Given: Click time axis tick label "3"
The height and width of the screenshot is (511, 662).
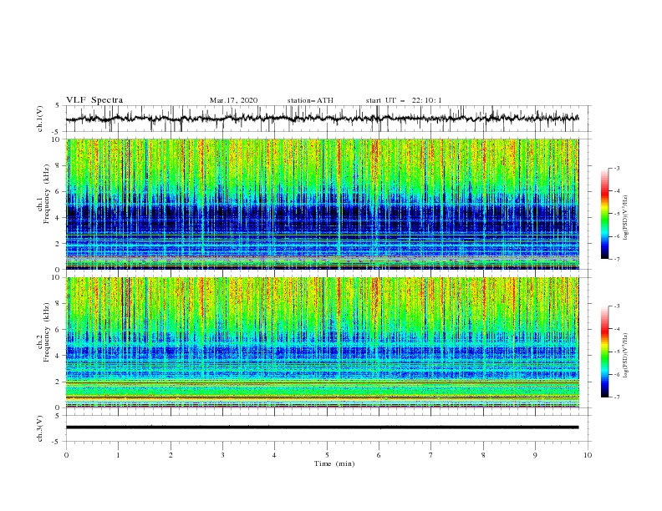Looking at the screenshot, I should (222, 455).
